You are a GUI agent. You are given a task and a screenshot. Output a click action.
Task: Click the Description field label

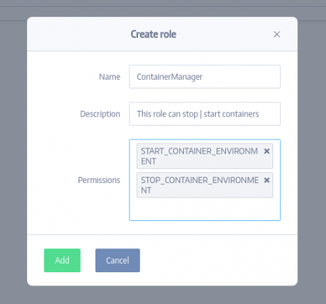pos(100,114)
